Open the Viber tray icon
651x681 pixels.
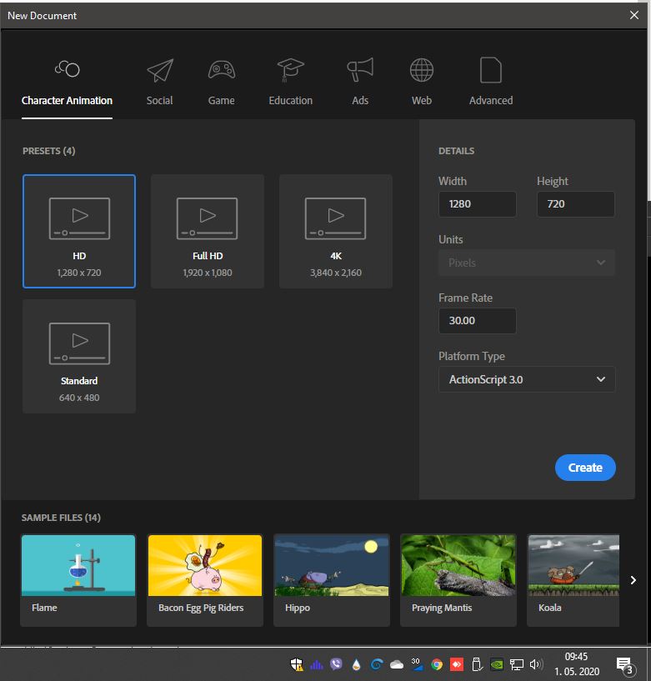(x=336, y=664)
